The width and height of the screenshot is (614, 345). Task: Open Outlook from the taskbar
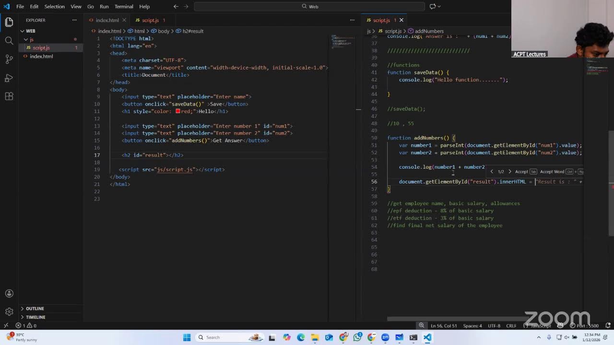point(329,337)
